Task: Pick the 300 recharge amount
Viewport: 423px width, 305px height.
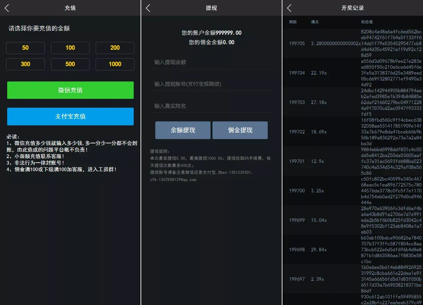Action: point(25,64)
